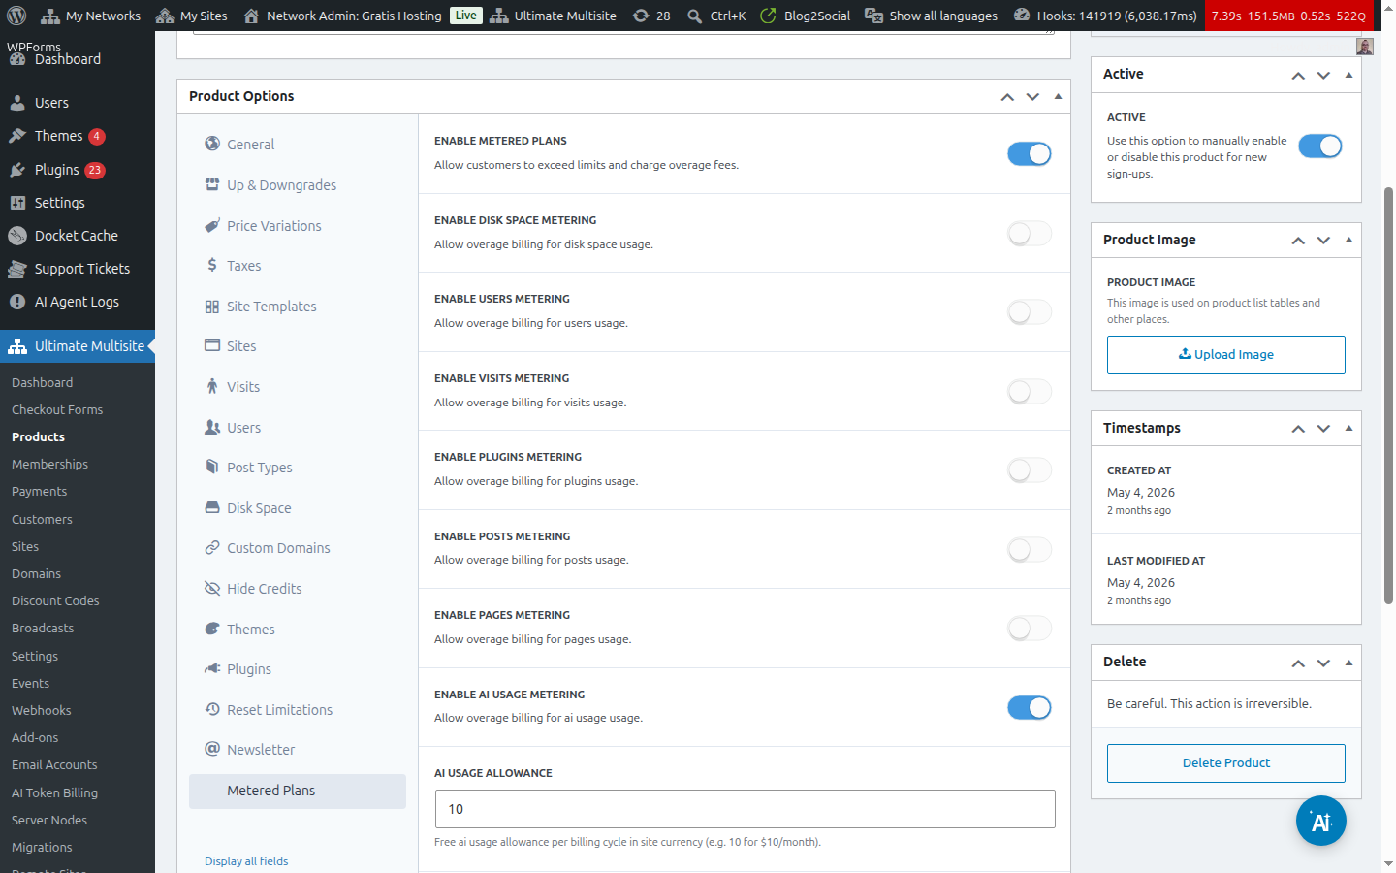
Task: Disable the Enable Metered Plans toggle
Action: coord(1030,154)
